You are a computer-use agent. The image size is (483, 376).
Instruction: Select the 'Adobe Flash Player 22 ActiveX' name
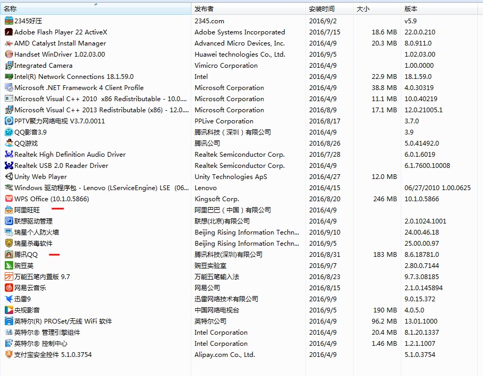pos(60,32)
